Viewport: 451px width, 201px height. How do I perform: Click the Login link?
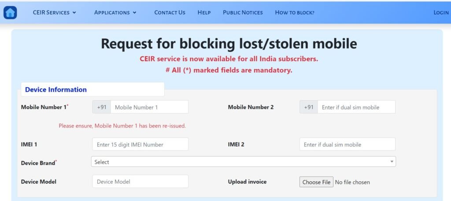441,12
